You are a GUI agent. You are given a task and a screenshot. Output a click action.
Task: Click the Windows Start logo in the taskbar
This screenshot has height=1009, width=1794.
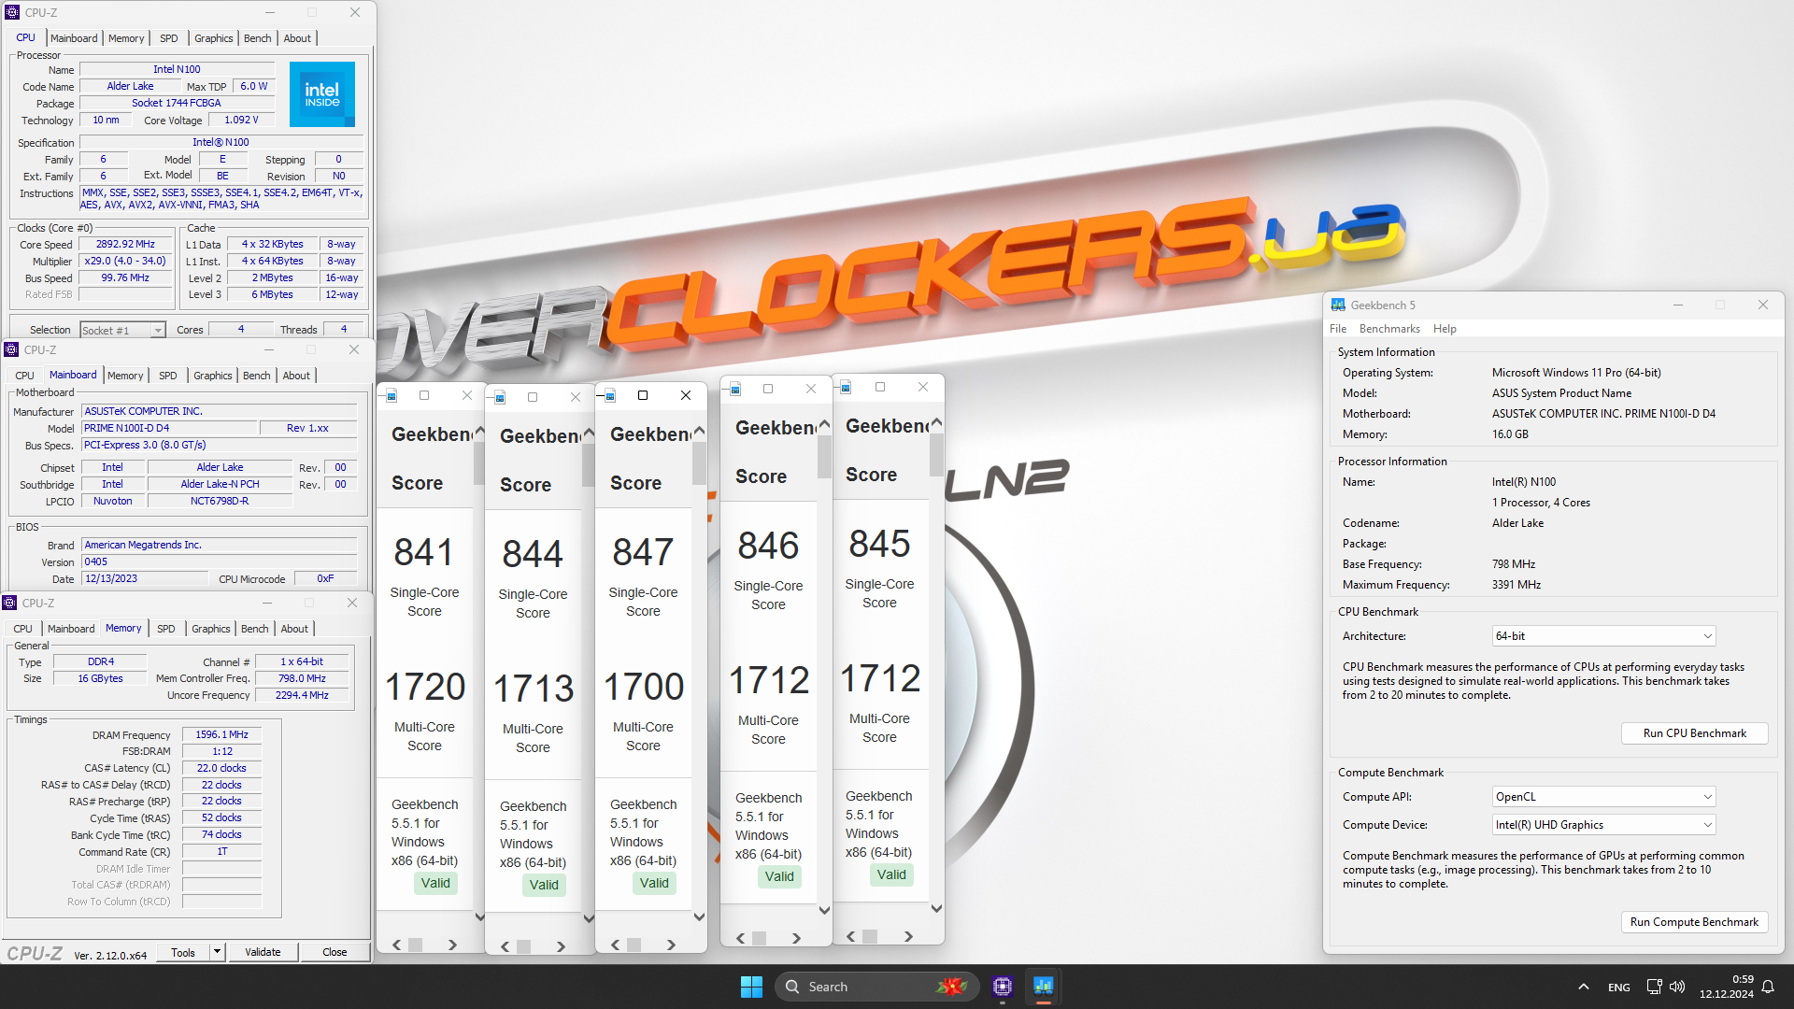coord(751,987)
